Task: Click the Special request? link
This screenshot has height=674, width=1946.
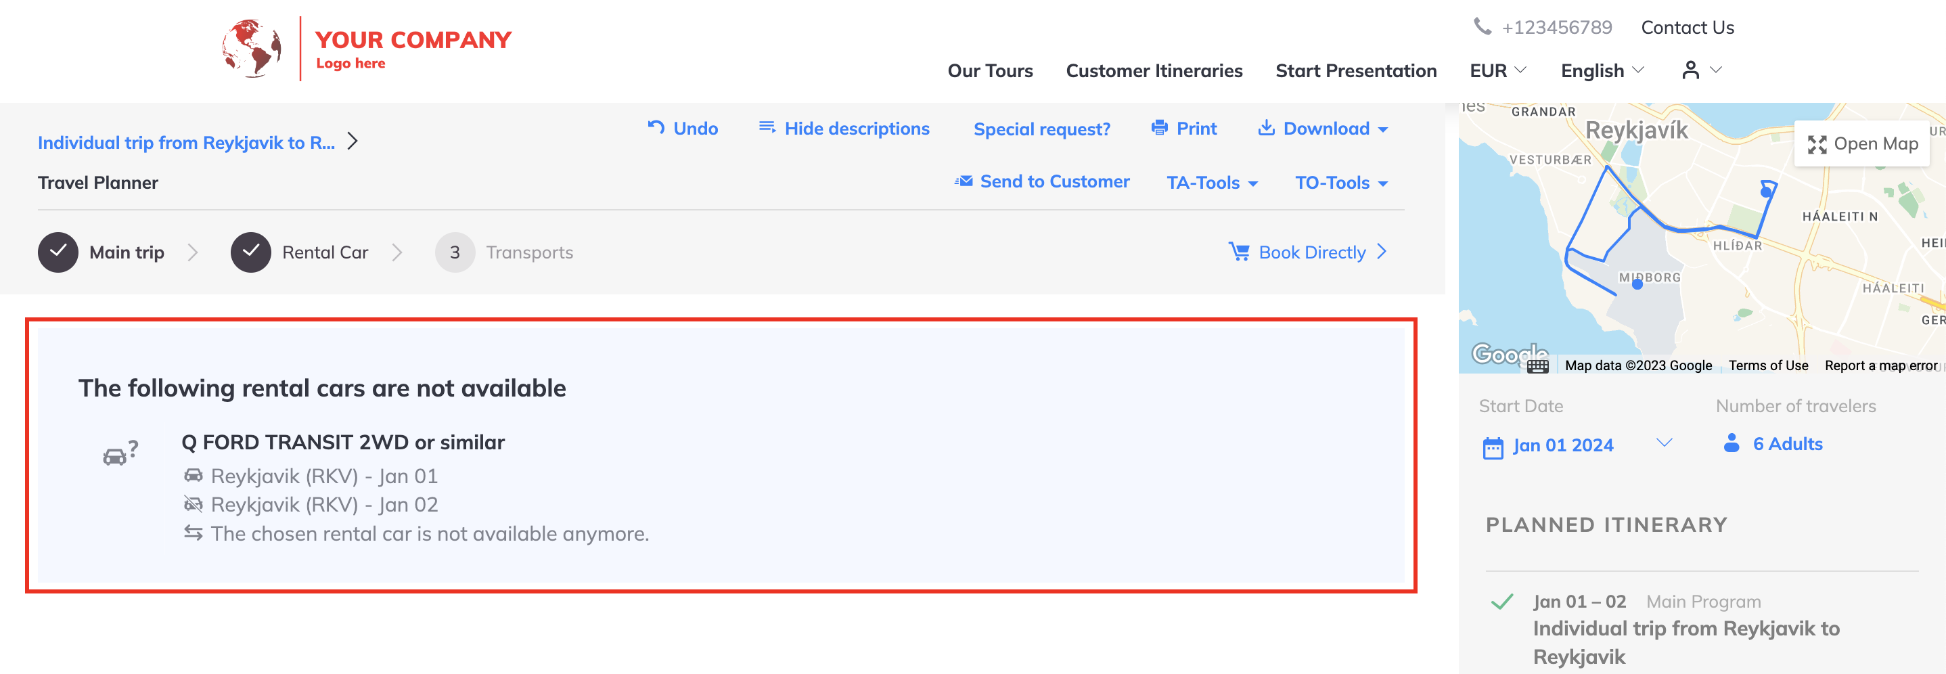Action: click(1042, 129)
